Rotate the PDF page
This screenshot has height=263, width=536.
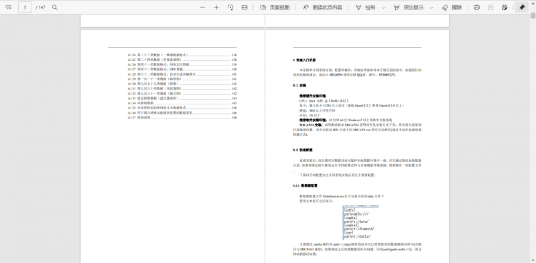pyautogui.click(x=230, y=7)
